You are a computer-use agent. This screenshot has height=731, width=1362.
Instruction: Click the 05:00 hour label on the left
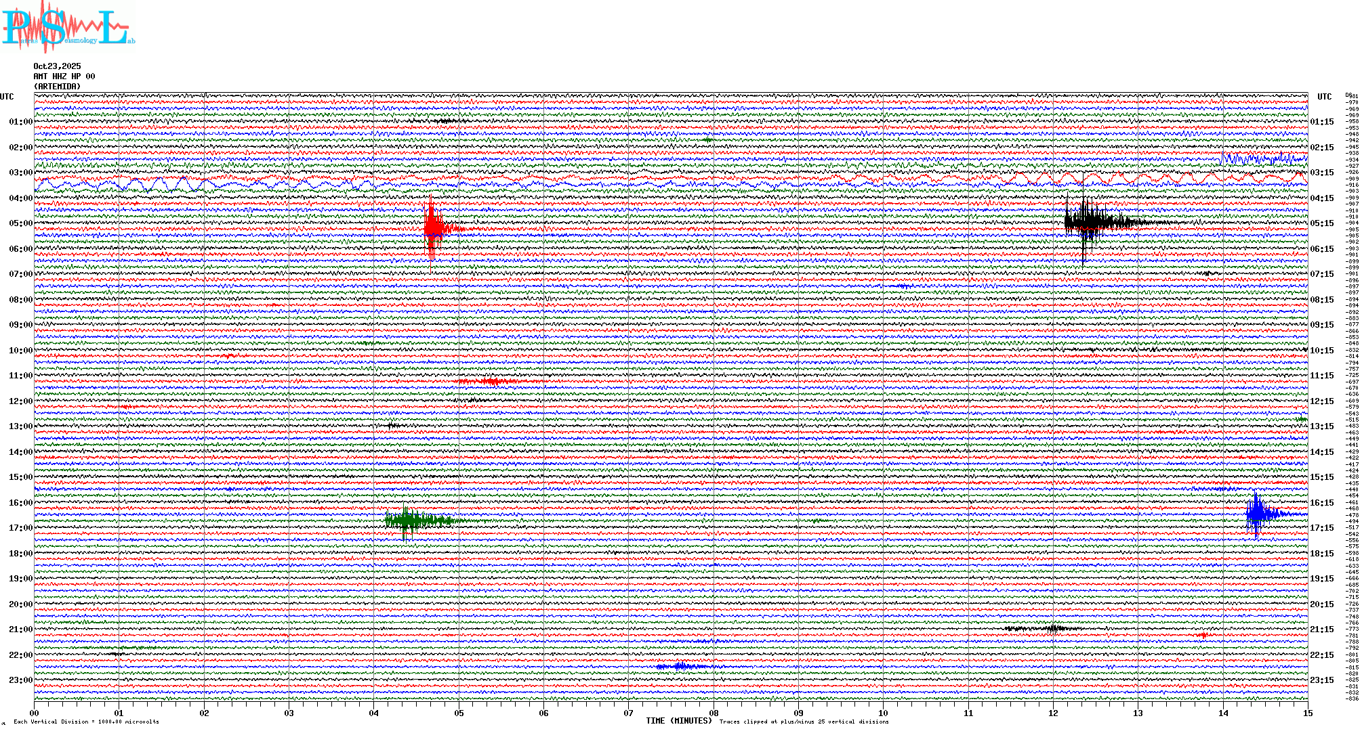point(20,223)
